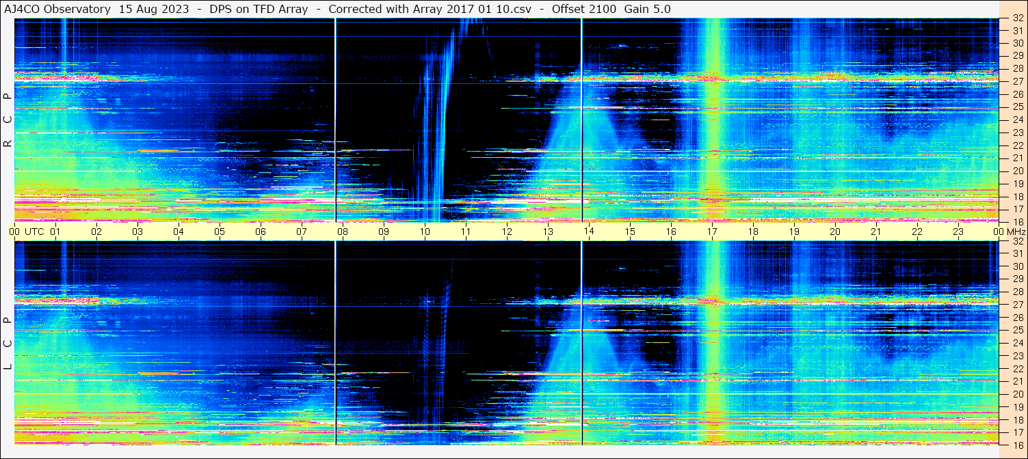Click "DPS on TFD Array" header text

258,9
